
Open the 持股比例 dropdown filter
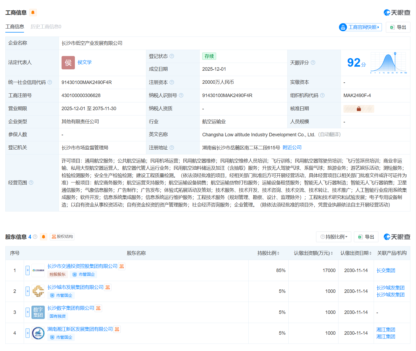334,237
